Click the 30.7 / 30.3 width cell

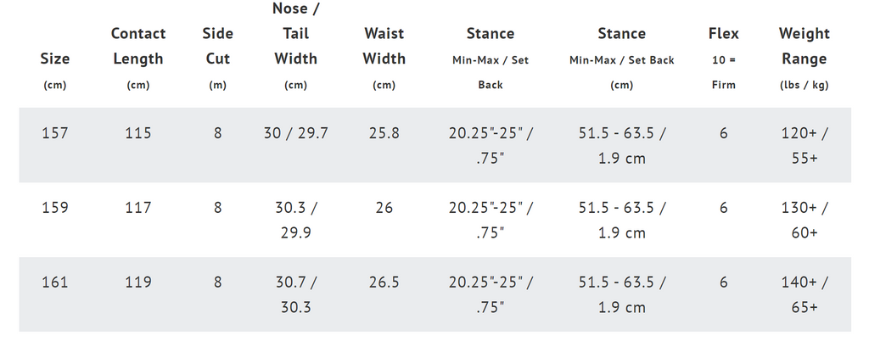pos(296,294)
